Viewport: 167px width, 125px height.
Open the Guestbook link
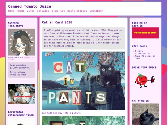[96, 11]
